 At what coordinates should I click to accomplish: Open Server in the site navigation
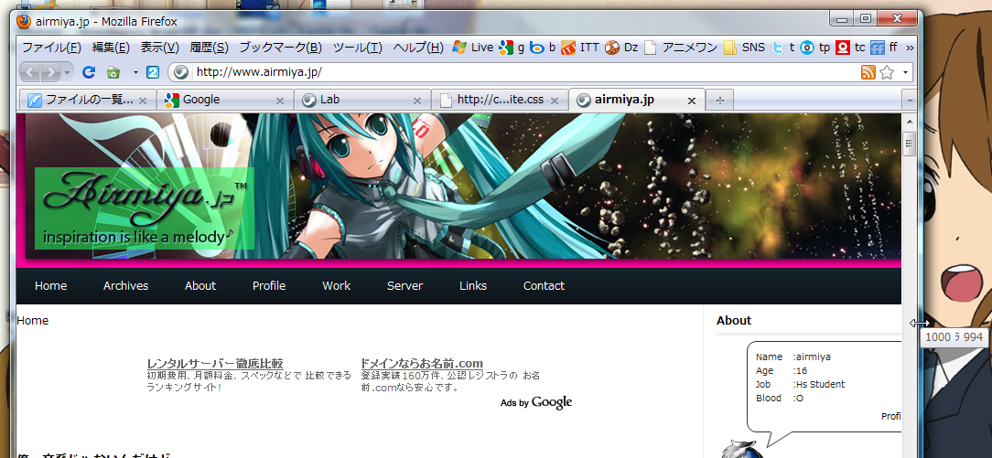(x=404, y=286)
